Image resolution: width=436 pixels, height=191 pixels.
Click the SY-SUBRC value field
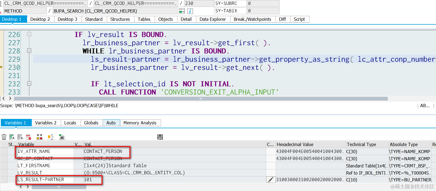(x=263, y=3)
